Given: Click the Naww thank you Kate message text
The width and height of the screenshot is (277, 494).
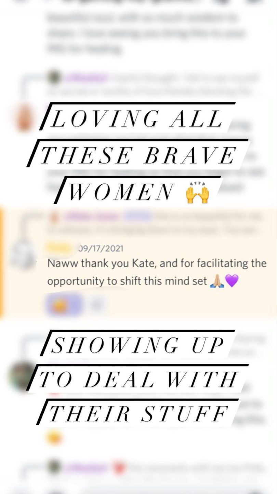Looking at the screenshot, I should pyautogui.click(x=157, y=272).
